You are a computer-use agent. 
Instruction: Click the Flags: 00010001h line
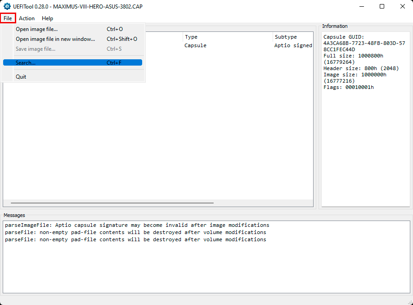click(349, 87)
